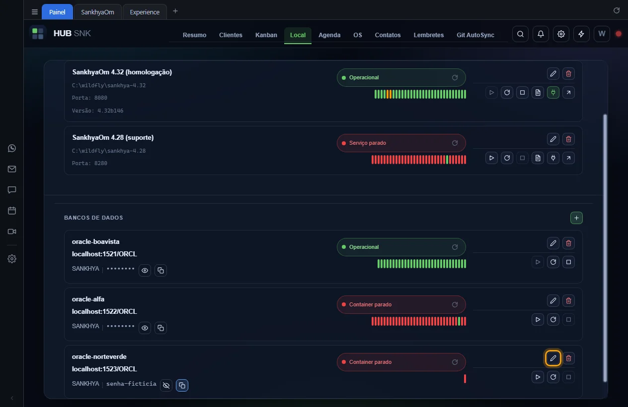Open notifications with the bell icon

[541, 34]
